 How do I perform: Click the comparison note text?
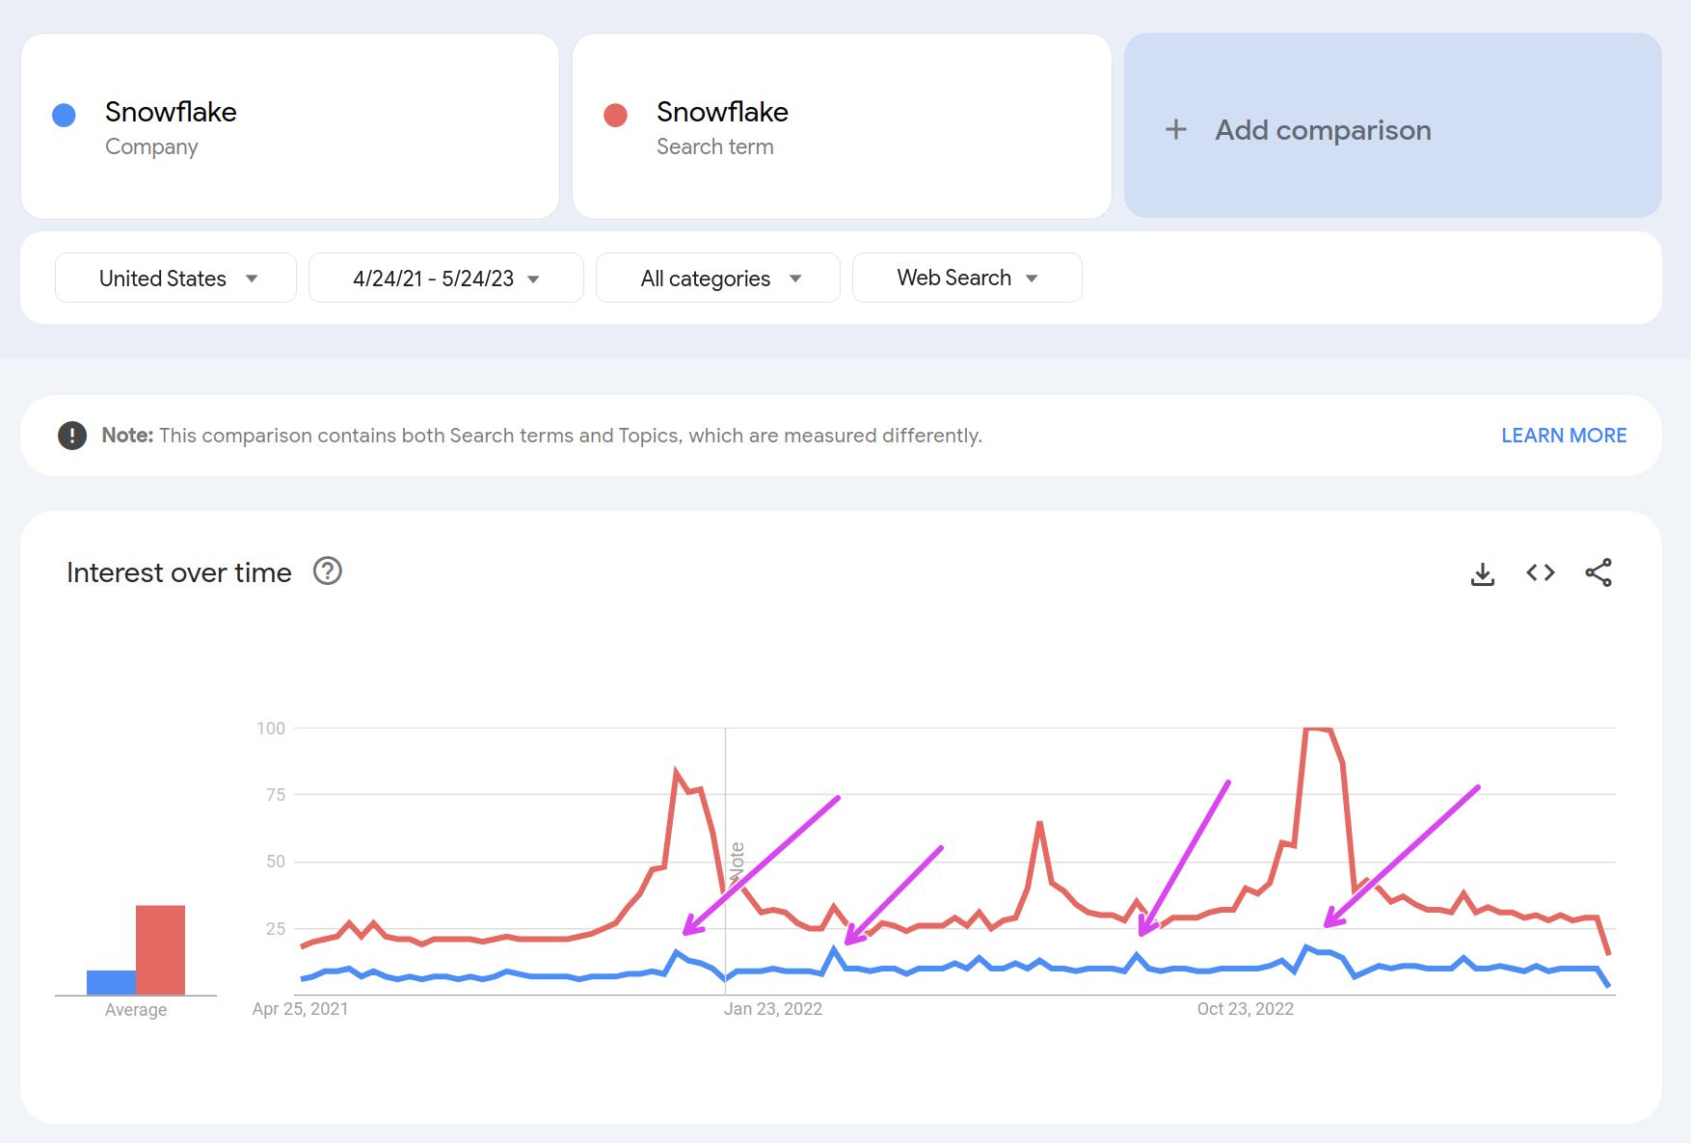[x=542, y=436]
